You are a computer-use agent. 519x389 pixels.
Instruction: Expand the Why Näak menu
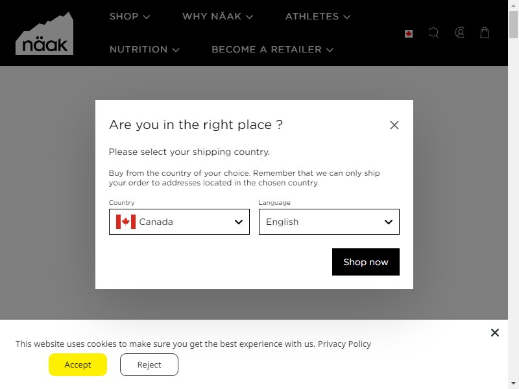[217, 16]
